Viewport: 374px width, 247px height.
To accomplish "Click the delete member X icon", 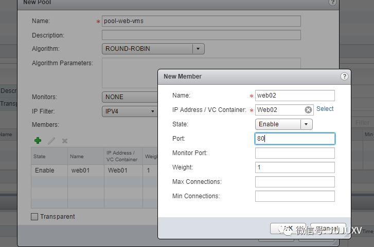I will tap(65, 140).
